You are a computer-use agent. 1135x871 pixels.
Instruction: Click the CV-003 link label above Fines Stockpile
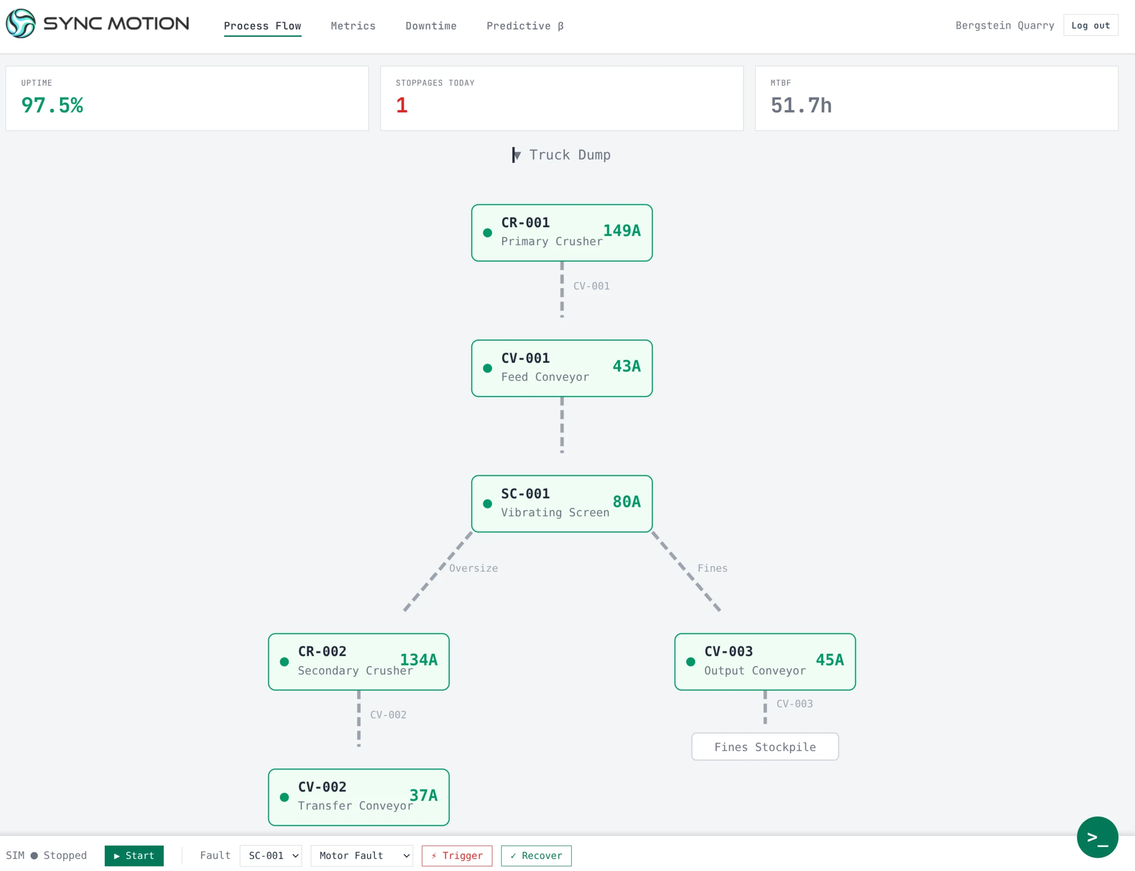click(x=794, y=704)
